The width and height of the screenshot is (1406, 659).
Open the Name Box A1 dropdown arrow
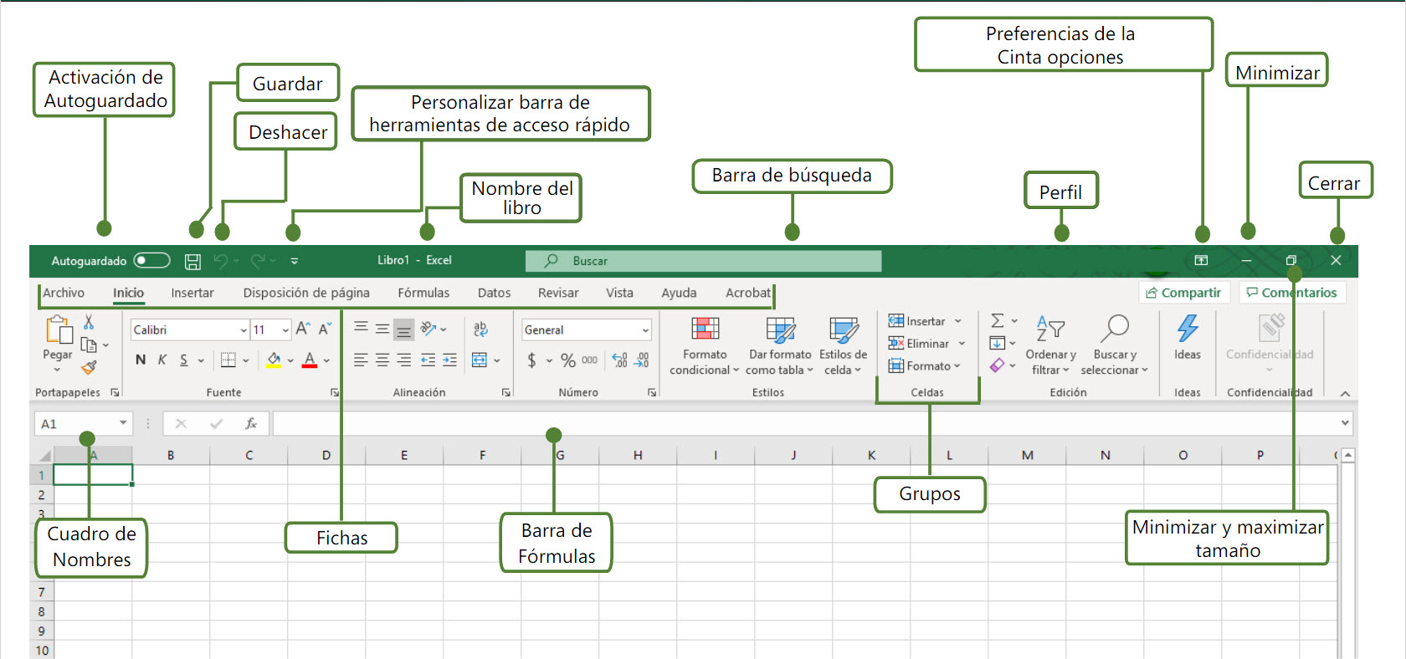[x=123, y=423]
